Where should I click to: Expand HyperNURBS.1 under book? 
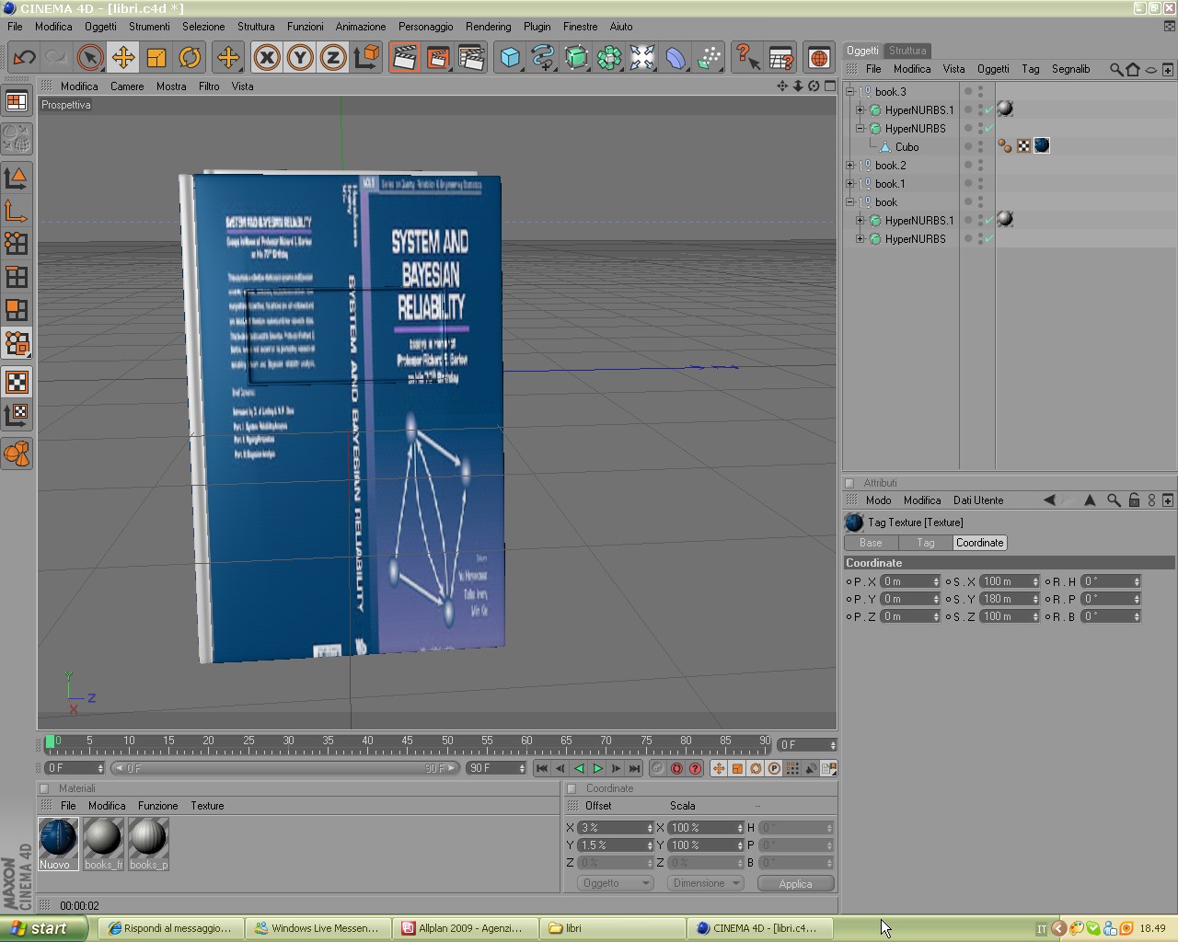(x=860, y=220)
